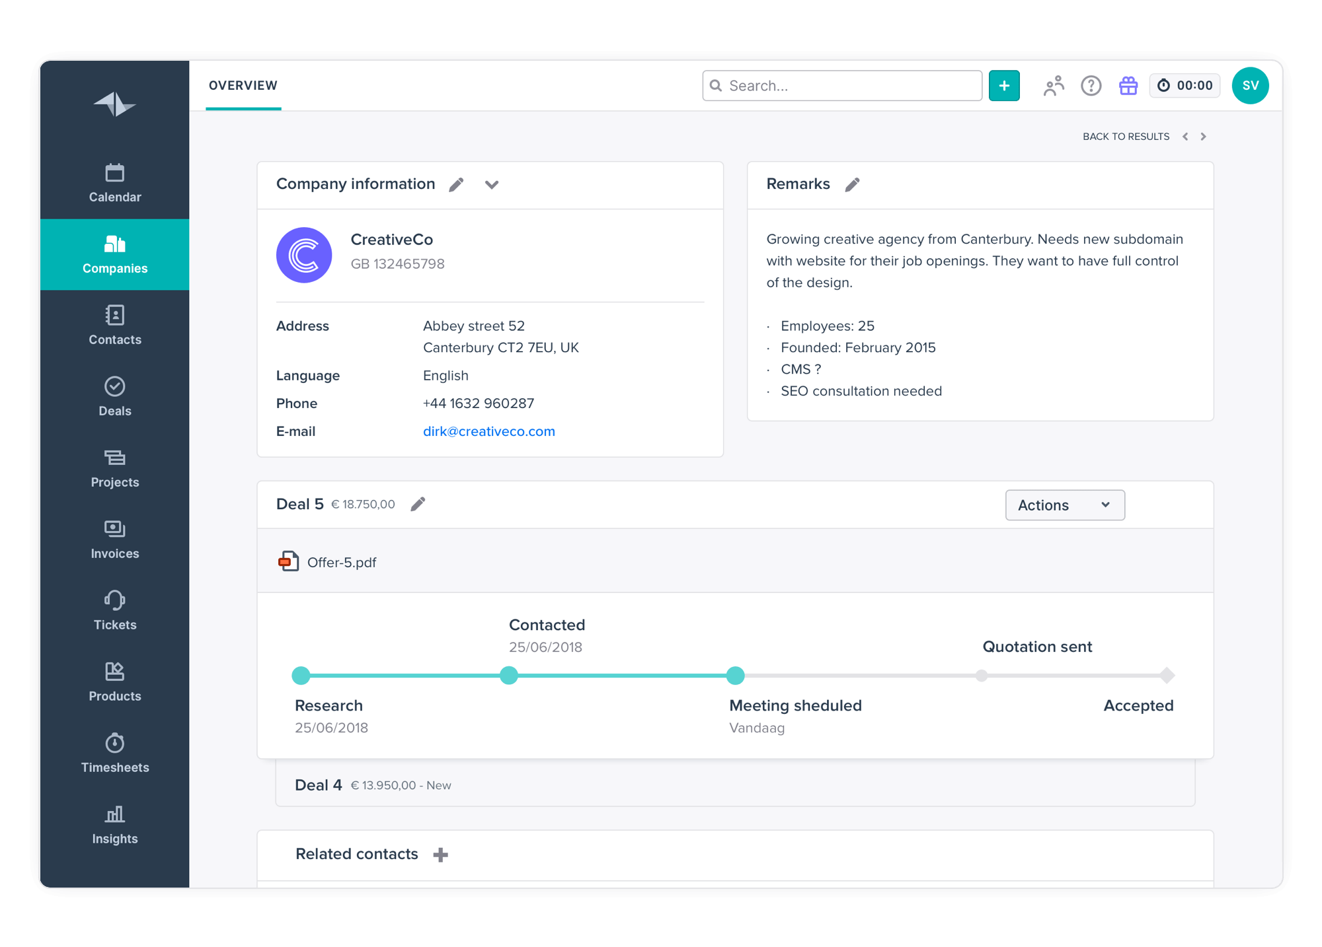This screenshot has width=1322, height=947.
Task: Edit Remarks with pencil icon
Action: 852,185
